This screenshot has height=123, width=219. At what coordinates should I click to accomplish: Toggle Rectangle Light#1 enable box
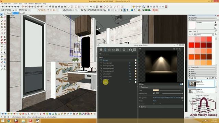(136, 66)
